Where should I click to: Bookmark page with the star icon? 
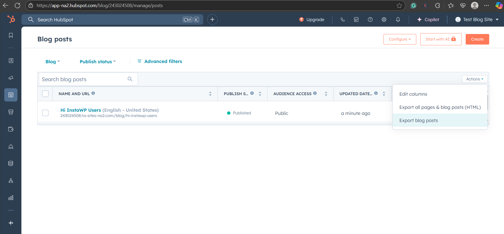tap(399, 6)
